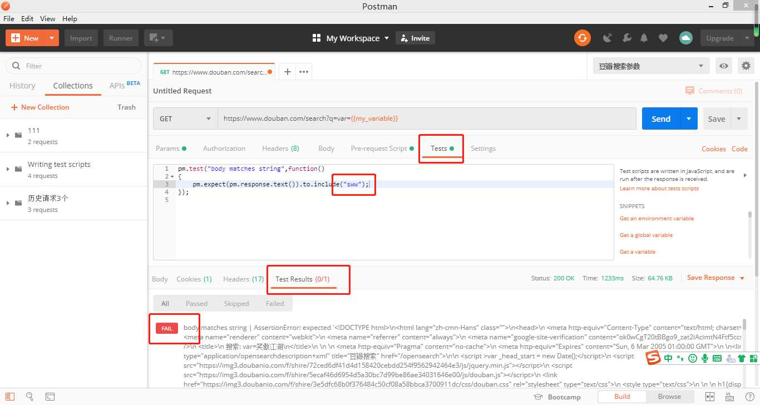Click the heart icon in header
760x405 pixels.
pyautogui.click(x=663, y=38)
